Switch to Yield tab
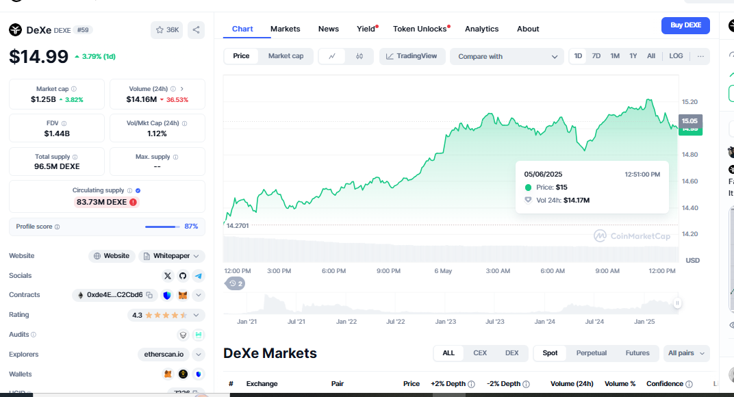Screen dimensions: 734x397 click(366, 29)
